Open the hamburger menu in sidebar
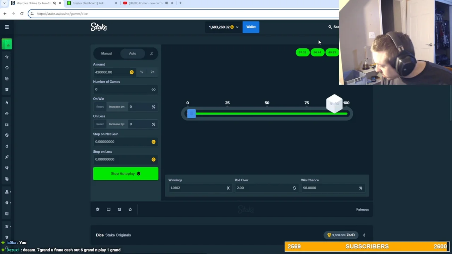Viewport: 452px width, 254px height. tap(7, 27)
